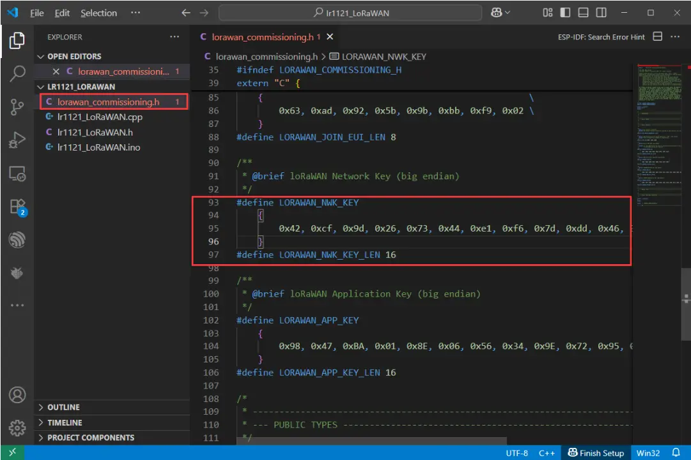Expand the TIMELINE section
The image size is (691, 460).
pyautogui.click(x=65, y=422)
